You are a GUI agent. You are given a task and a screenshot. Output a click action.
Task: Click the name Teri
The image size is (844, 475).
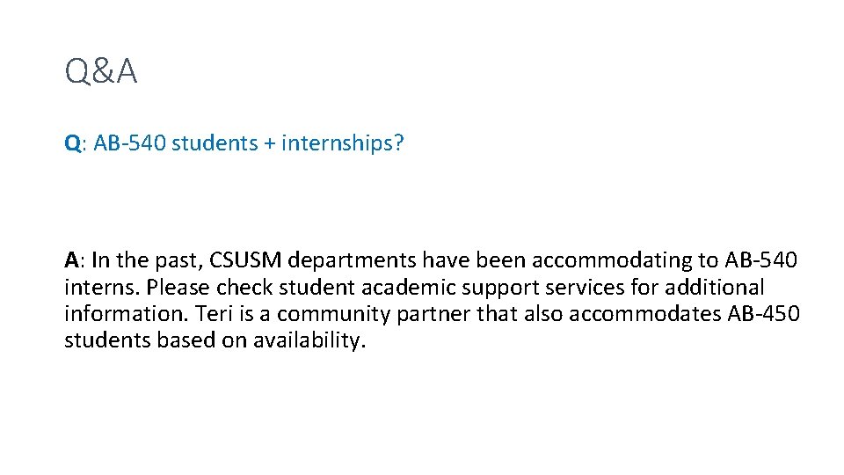pos(215,314)
